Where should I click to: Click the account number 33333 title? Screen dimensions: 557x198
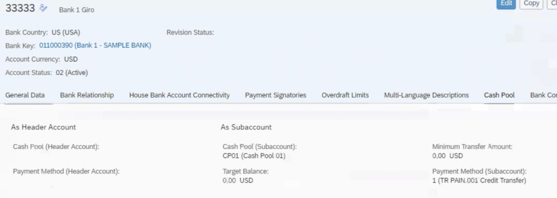click(x=20, y=8)
